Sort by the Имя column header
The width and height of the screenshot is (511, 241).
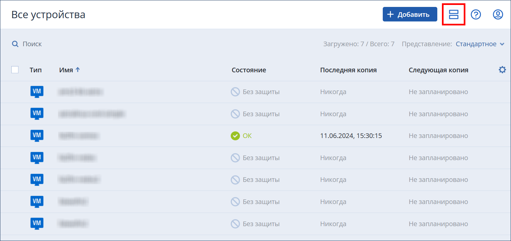(x=69, y=70)
